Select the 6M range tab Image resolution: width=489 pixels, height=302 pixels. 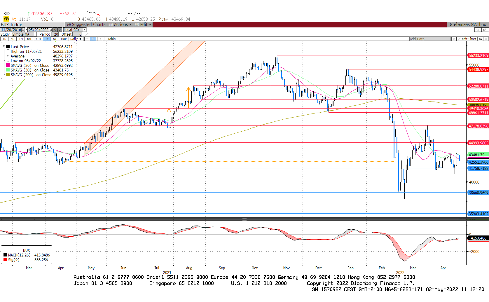pos(29,39)
